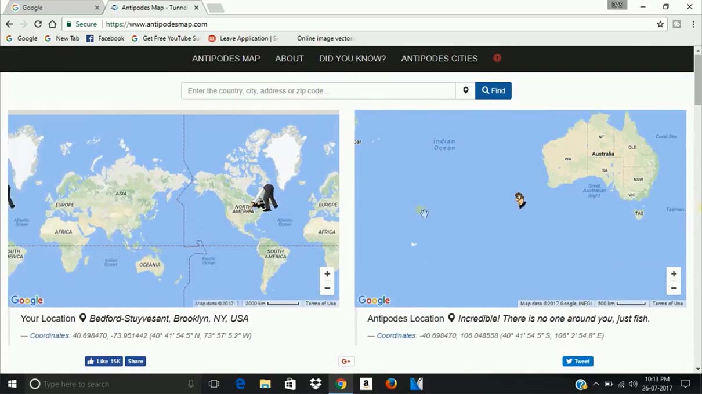Click the extension icon beside the star
702x394 pixels.
[677, 24]
